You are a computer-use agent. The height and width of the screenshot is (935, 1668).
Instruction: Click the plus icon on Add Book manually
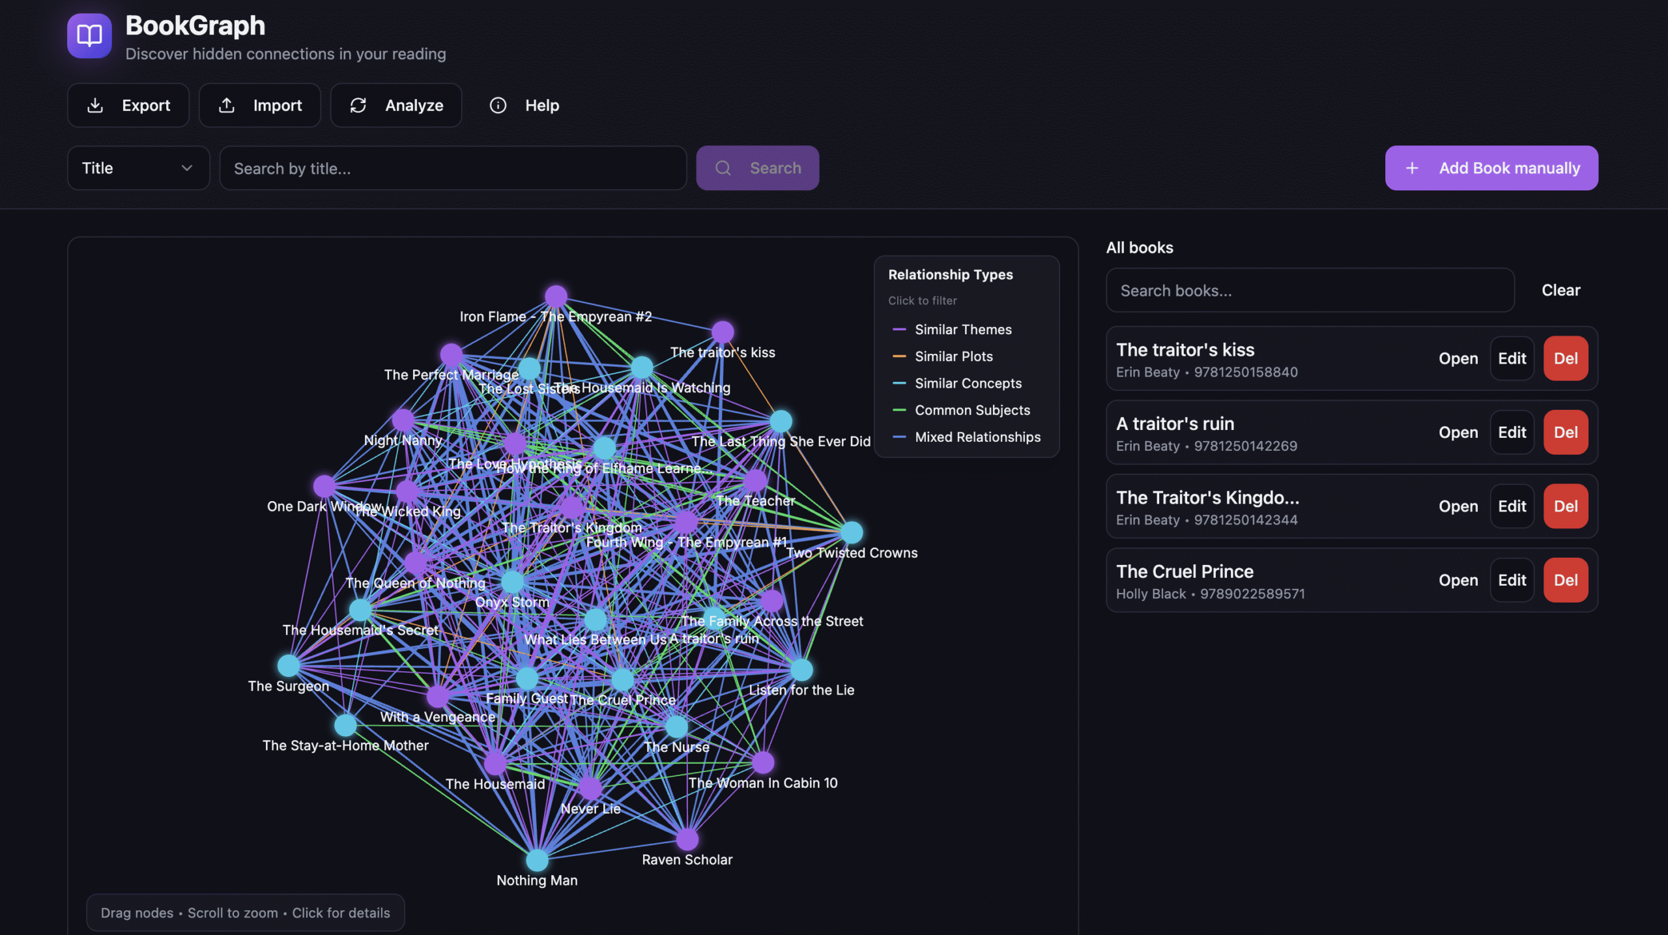(1412, 168)
